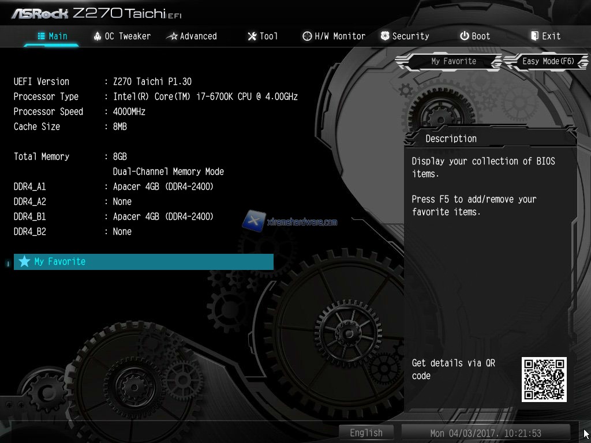Open the H/W Monitor tab
591x443 pixels.
334,36
